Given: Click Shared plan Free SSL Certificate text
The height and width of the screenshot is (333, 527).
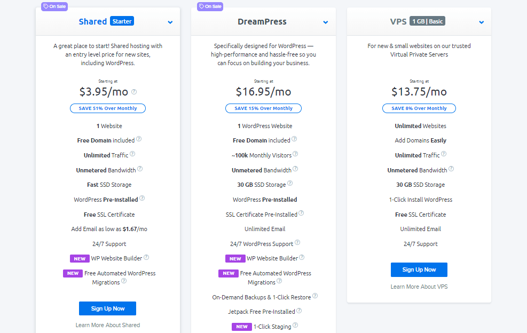Looking at the screenshot, I should [x=109, y=215].
